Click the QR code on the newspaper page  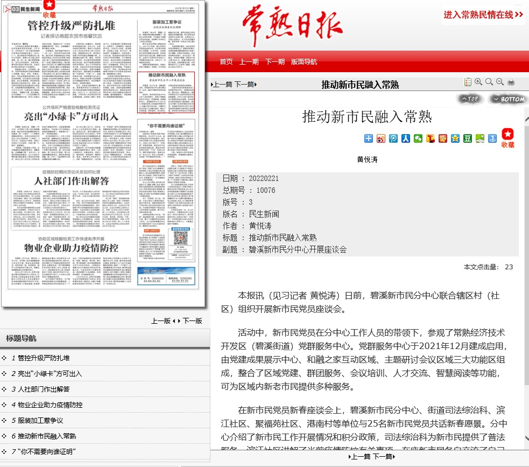[x=180, y=239]
